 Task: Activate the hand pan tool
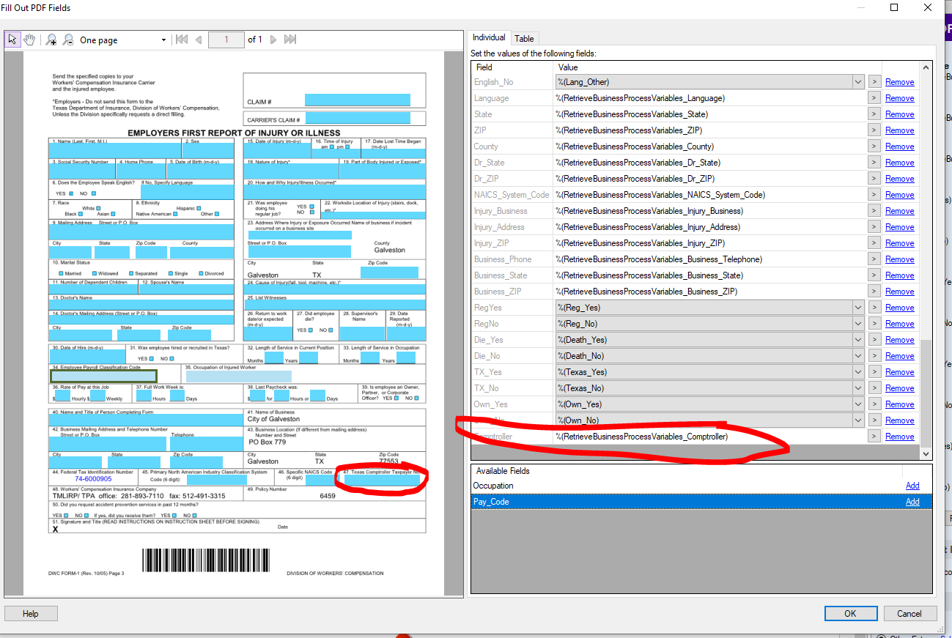[29, 40]
